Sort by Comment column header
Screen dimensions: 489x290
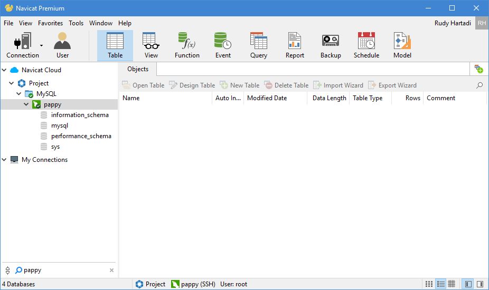coord(455,98)
